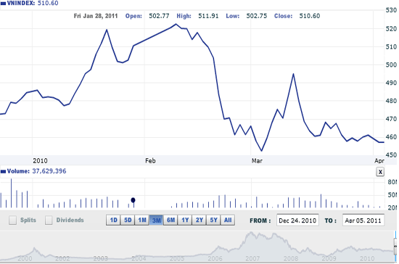399x264 pixels.
Task: Click the TO date field
Action: 363,220
